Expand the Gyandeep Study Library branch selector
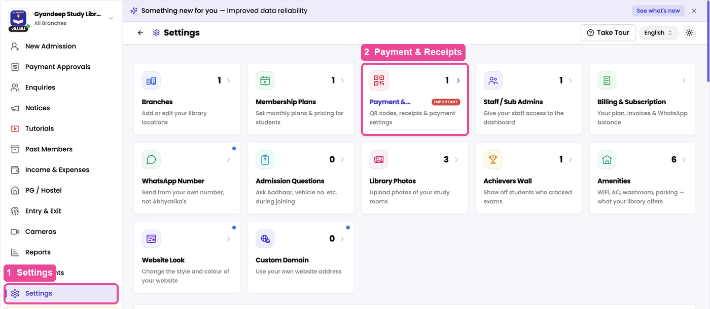This screenshot has width=710, height=309. tap(111, 19)
